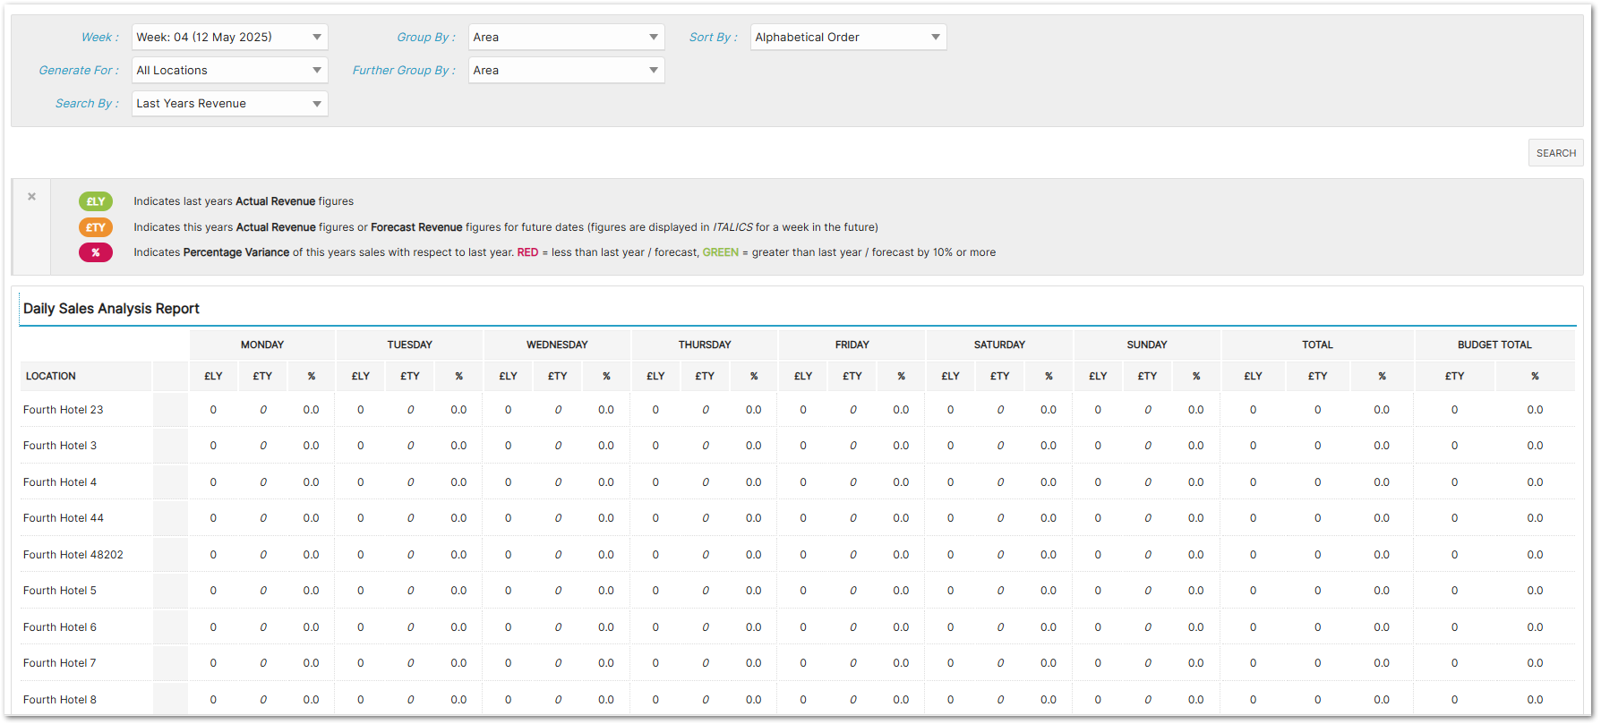Click the Daily Sales Analysis Report title

coord(111,309)
